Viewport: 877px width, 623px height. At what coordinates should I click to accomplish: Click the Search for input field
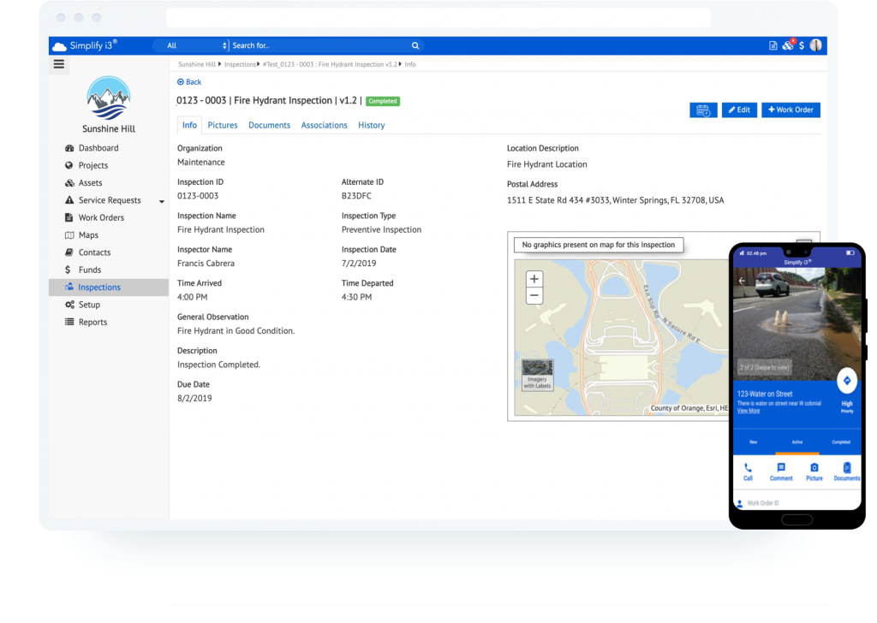[319, 45]
